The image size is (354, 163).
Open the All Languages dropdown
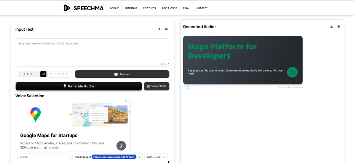pyautogui.click(x=107, y=157)
